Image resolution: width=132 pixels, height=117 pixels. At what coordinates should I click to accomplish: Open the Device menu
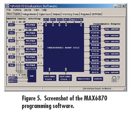coord(27,10)
